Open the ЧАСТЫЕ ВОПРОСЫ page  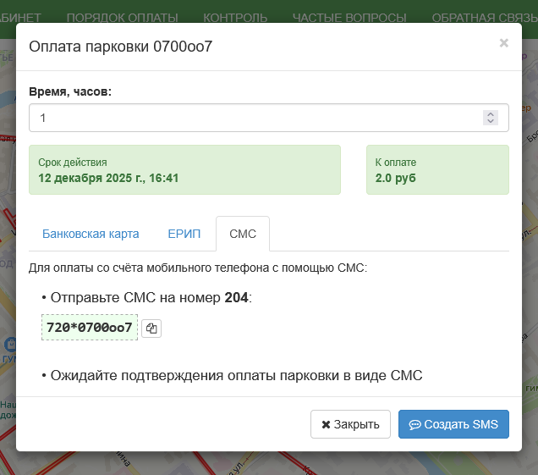(349, 17)
